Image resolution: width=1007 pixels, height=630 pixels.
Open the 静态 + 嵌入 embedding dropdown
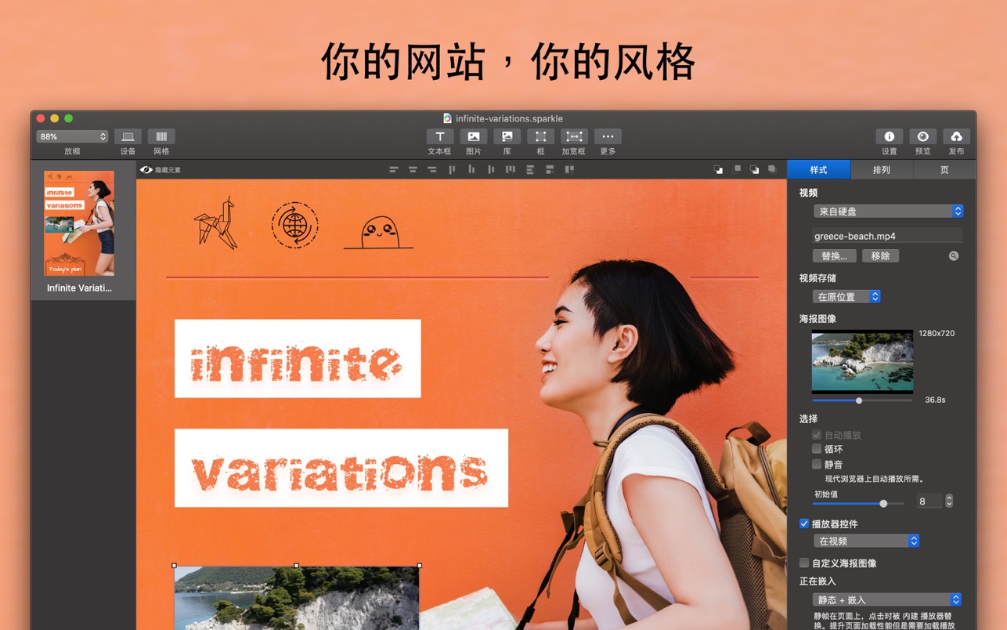(x=887, y=599)
